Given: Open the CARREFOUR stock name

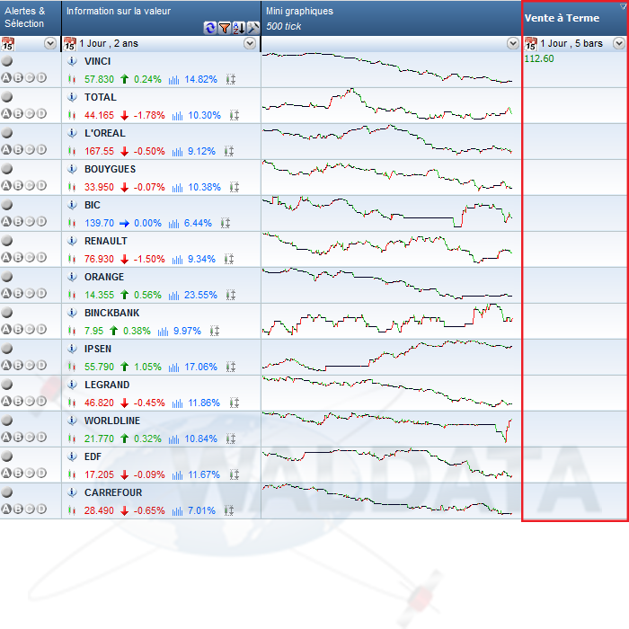Looking at the screenshot, I should 113,492.
